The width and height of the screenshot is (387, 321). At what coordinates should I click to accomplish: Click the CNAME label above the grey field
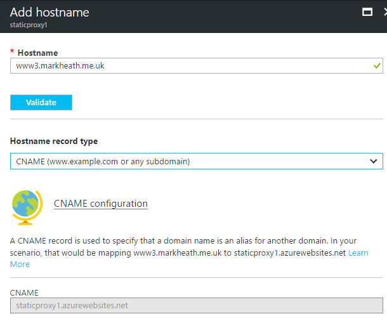[x=25, y=292]
